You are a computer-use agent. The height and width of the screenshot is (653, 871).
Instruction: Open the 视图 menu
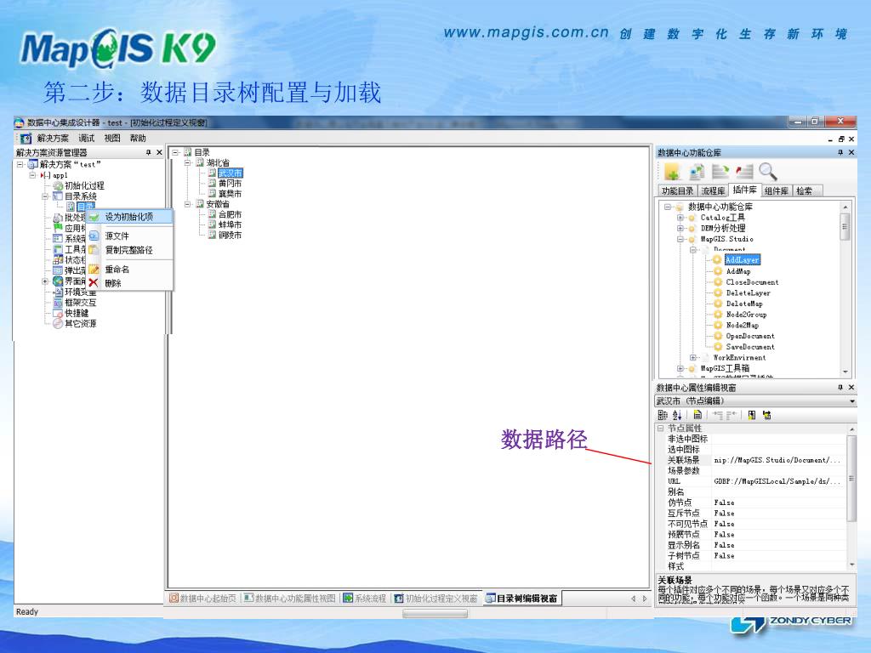[x=112, y=138]
